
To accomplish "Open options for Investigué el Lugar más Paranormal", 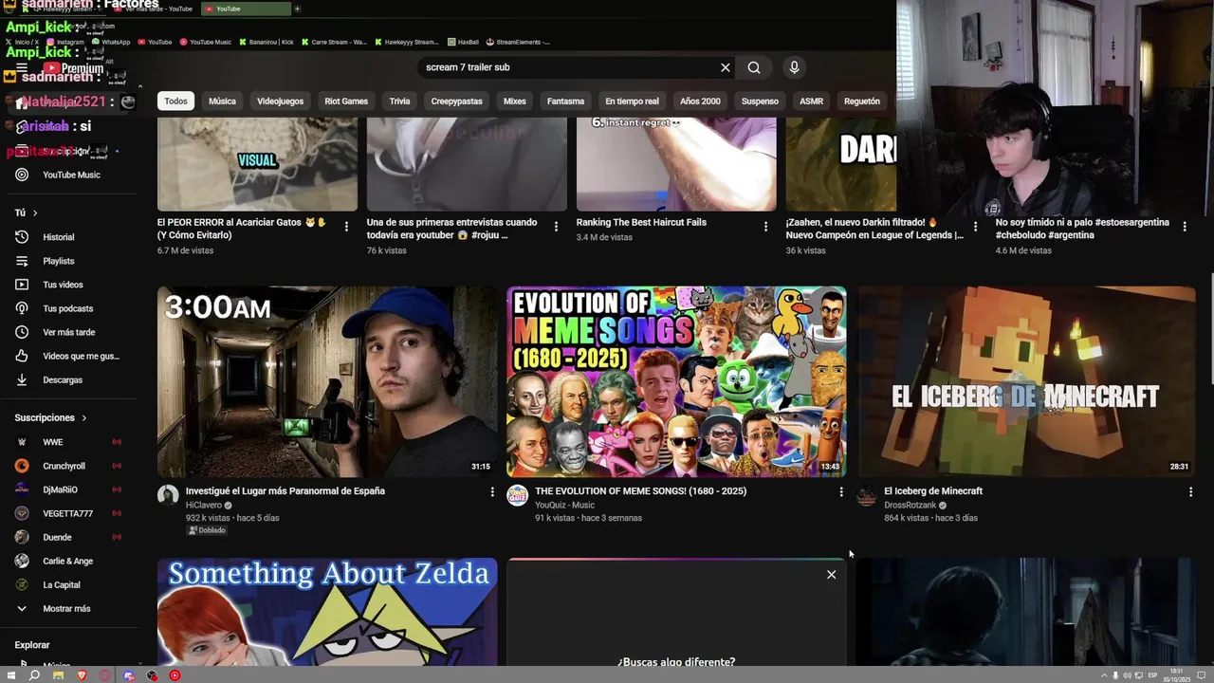I will (x=491, y=491).
